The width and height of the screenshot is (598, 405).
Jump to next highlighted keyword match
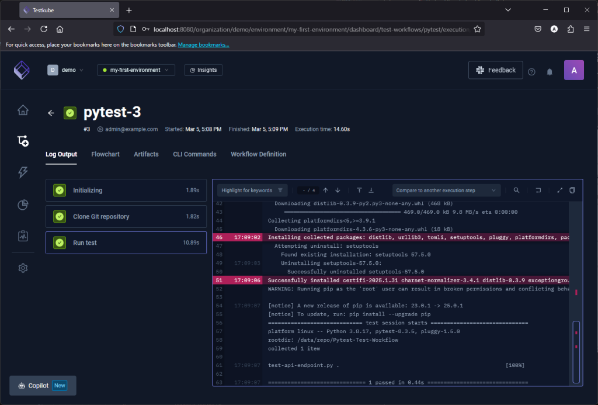point(338,190)
